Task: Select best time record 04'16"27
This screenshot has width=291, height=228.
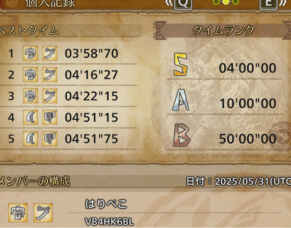Action: [91, 75]
